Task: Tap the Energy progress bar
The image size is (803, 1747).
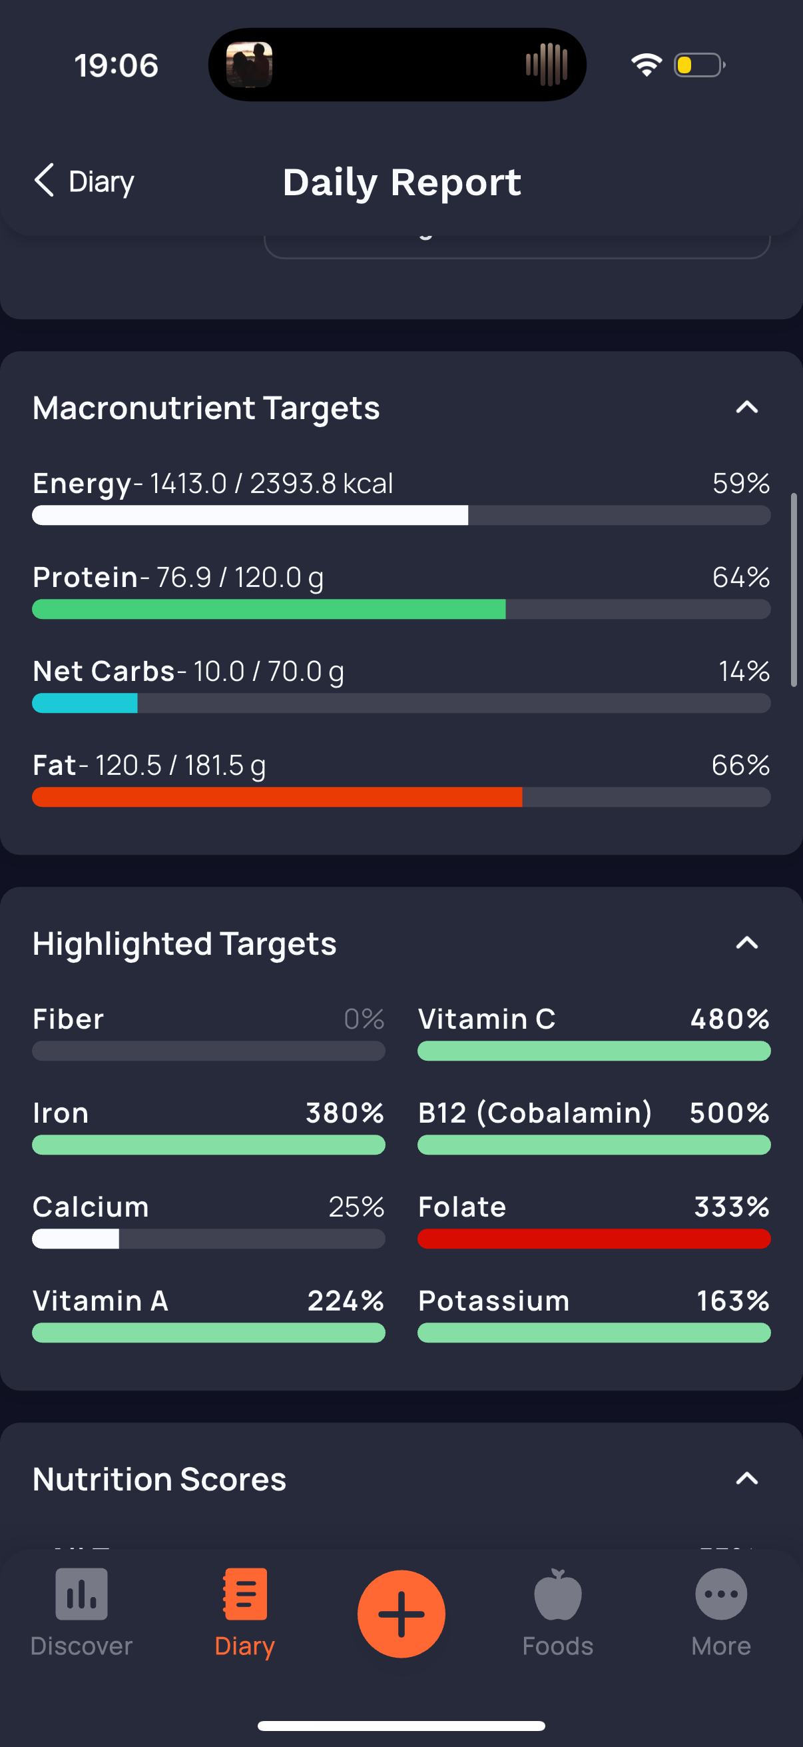Action: click(401, 515)
